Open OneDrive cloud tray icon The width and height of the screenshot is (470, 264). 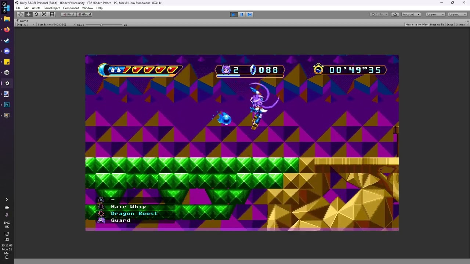click(7, 207)
